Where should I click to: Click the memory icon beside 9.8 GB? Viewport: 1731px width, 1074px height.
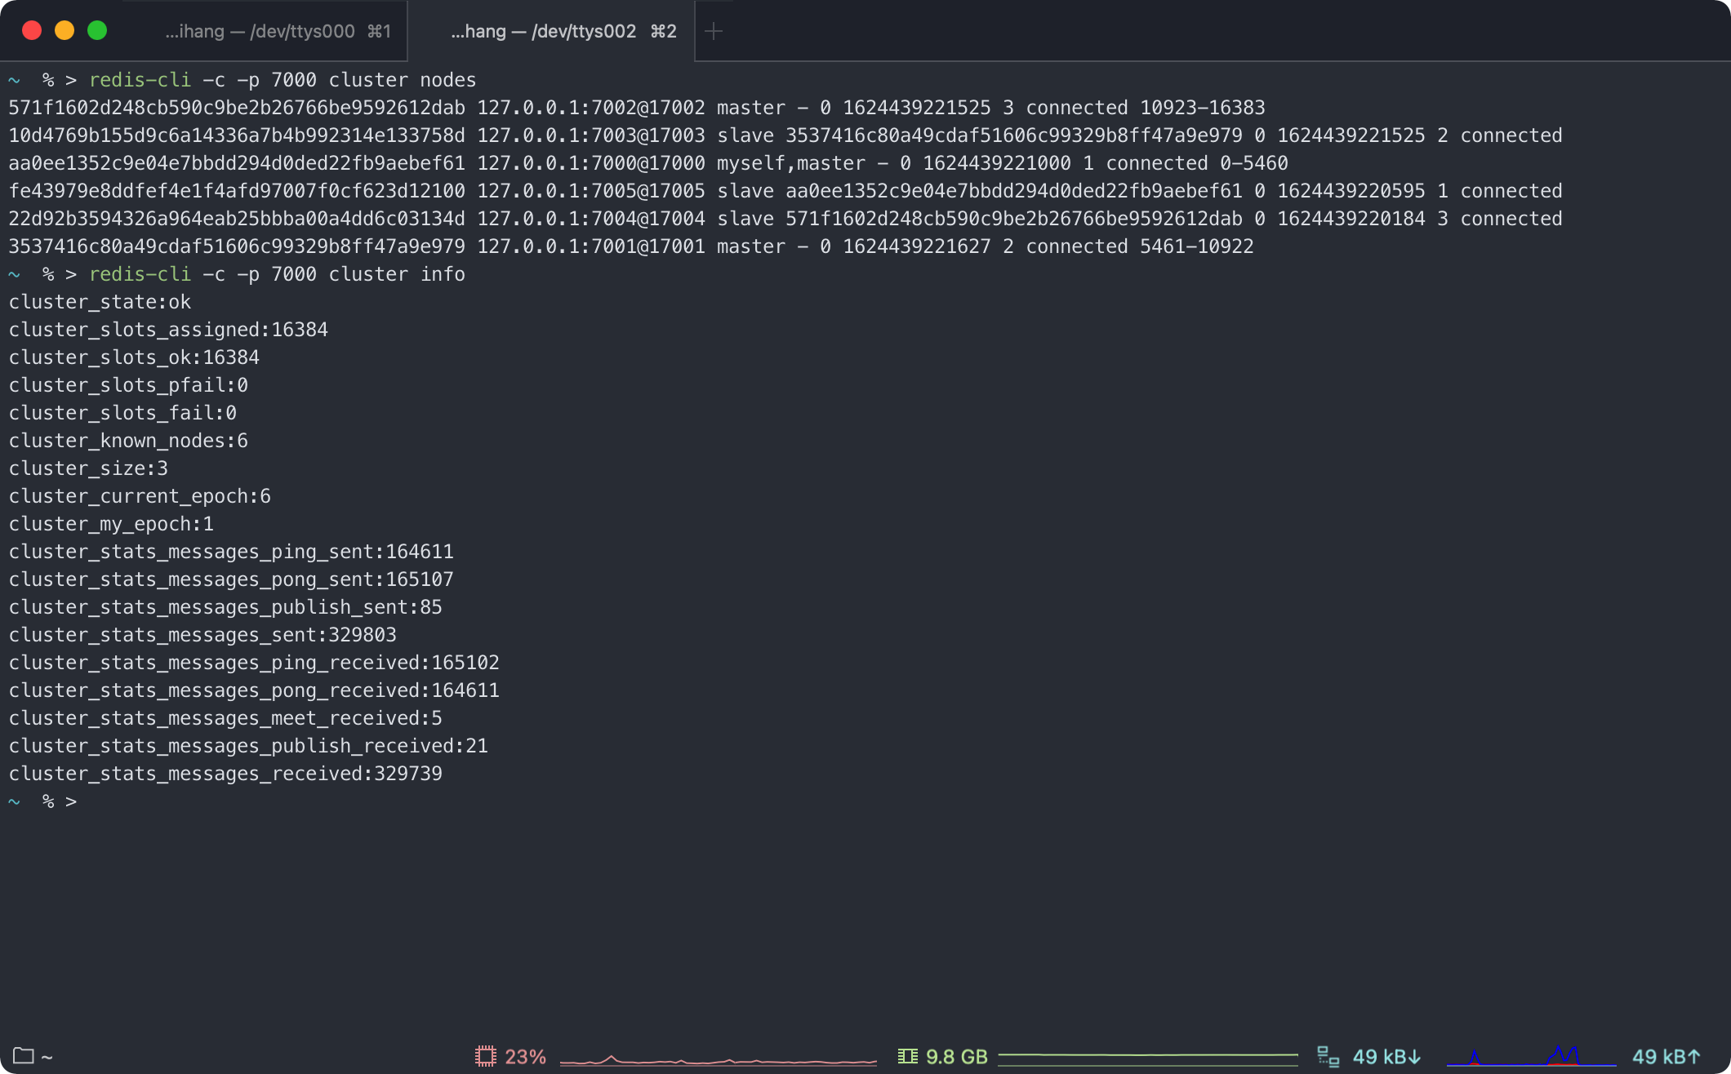(x=907, y=1056)
